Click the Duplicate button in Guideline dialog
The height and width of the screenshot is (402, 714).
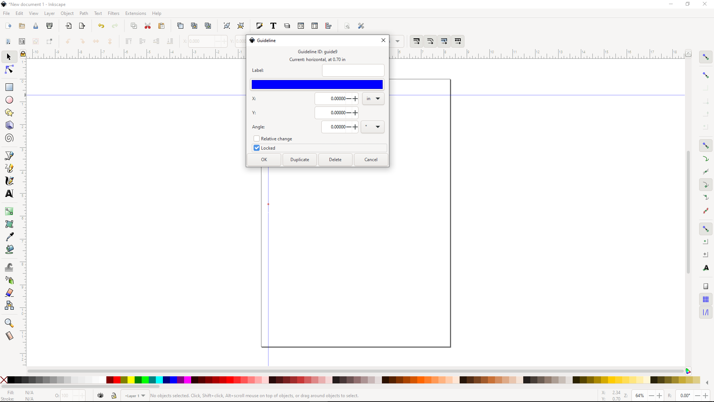tap(299, 159)
